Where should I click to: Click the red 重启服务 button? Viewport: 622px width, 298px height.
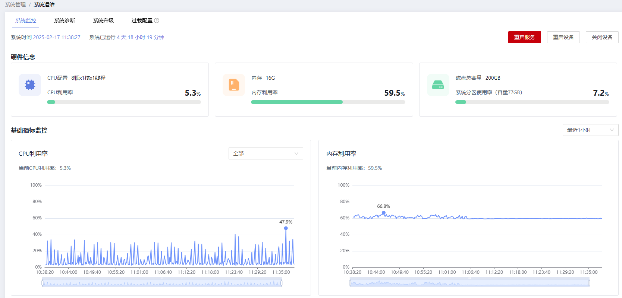point(524,37)
